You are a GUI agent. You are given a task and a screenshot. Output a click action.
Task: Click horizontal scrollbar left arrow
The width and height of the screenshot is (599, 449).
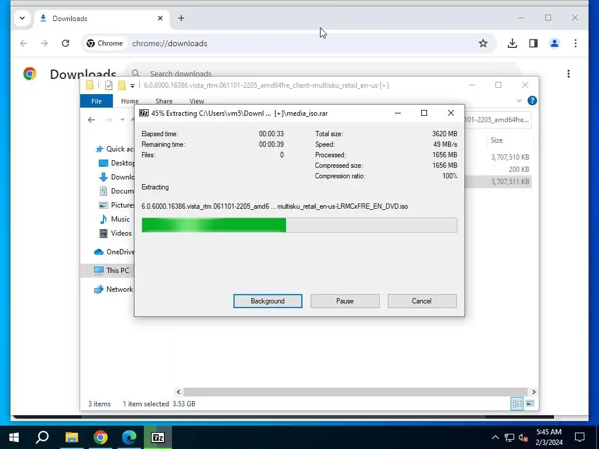coord(178,392)
